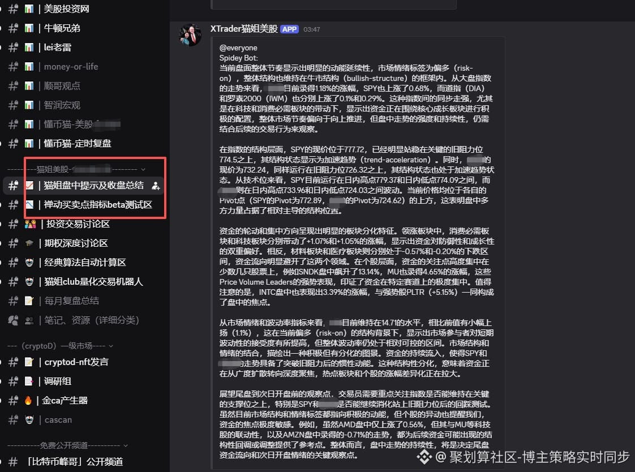The height and width of the screenshot is (472, 635).
Task: Click the downtrend chart icon on 禅动买卖点指标beta测试区
Action: point(29,204)
